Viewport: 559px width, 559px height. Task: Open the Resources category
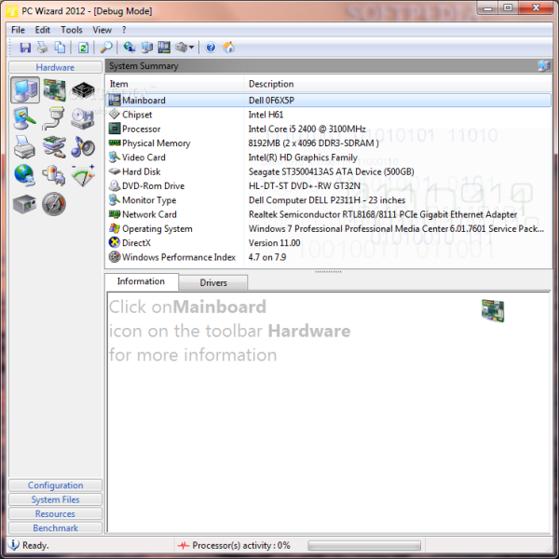[x=55, y=513]
